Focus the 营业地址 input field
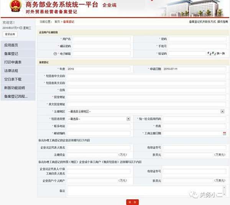The image size is (230, 205). click(146, 97)
